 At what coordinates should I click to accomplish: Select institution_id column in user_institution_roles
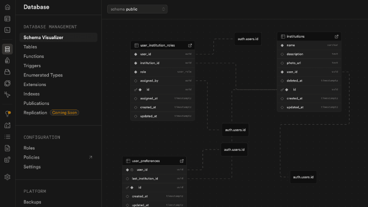coord(149,63)
